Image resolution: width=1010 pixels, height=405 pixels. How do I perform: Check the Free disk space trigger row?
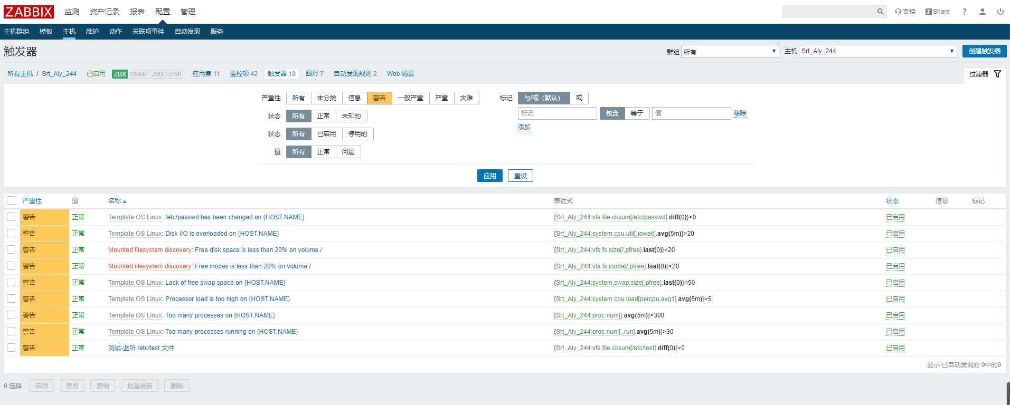[11, 249]
